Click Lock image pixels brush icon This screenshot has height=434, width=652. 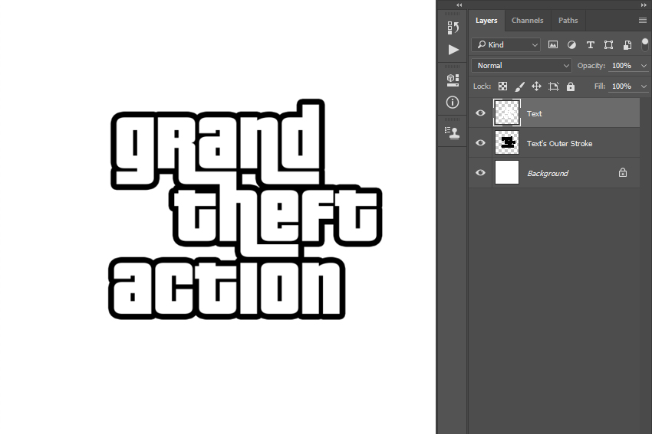point(519,86)
